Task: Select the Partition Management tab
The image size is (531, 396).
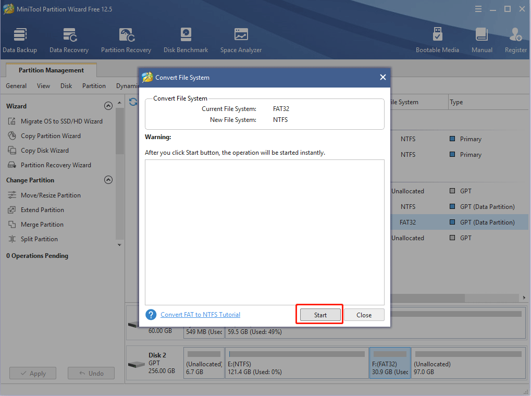Action: [51, 70]
